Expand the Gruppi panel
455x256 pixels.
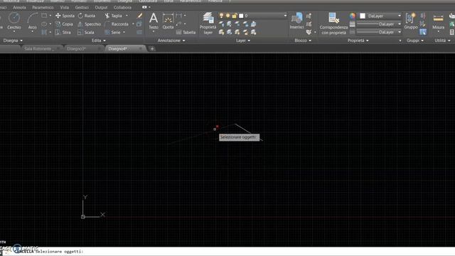(415, 41)
